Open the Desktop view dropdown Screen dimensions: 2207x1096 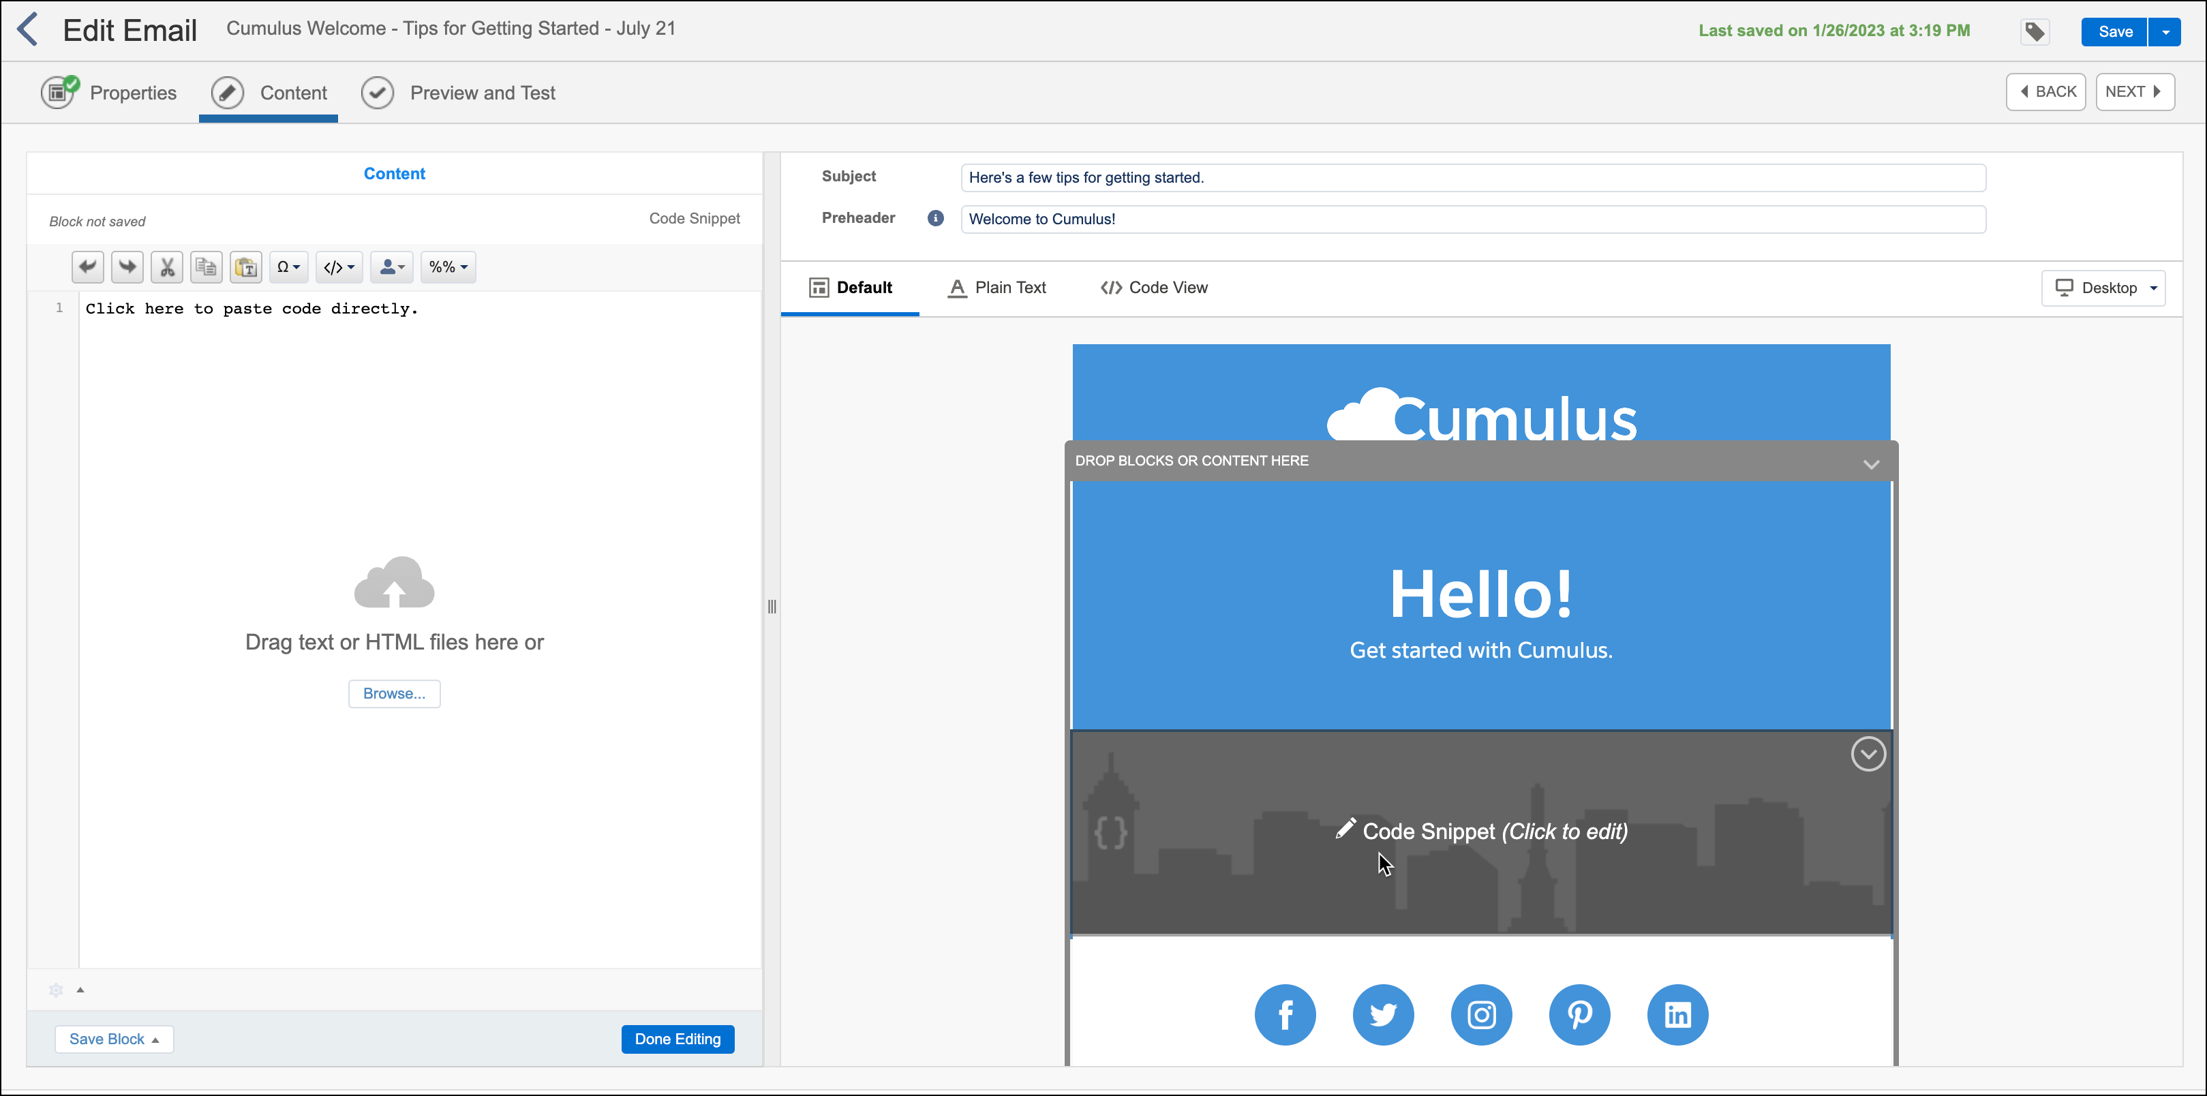tap(2103, 288)
